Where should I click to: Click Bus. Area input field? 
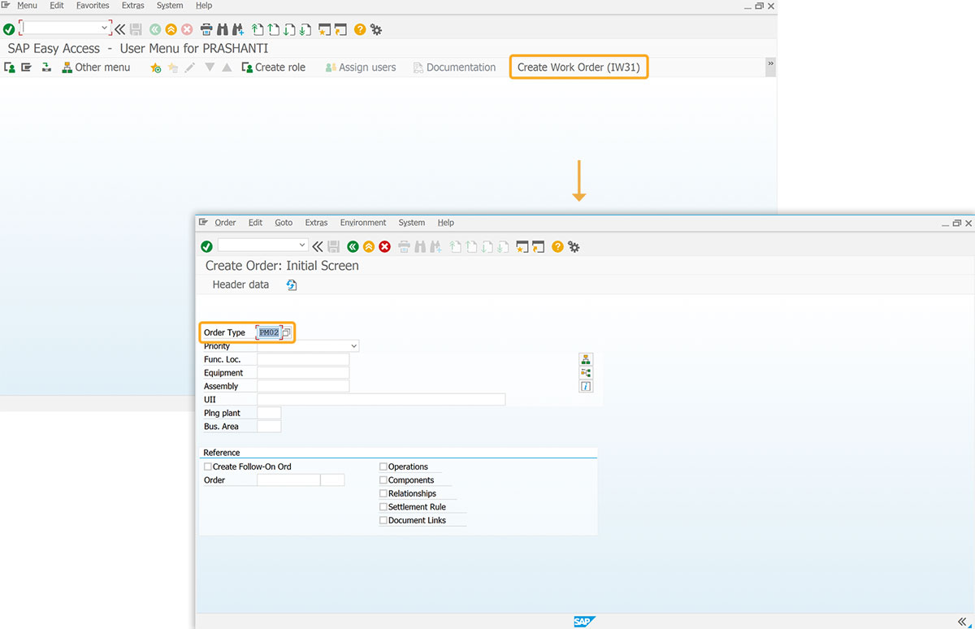coord(269,427)
